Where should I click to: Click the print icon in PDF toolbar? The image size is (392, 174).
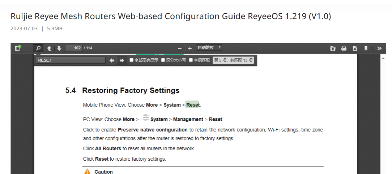click(344, 48)
